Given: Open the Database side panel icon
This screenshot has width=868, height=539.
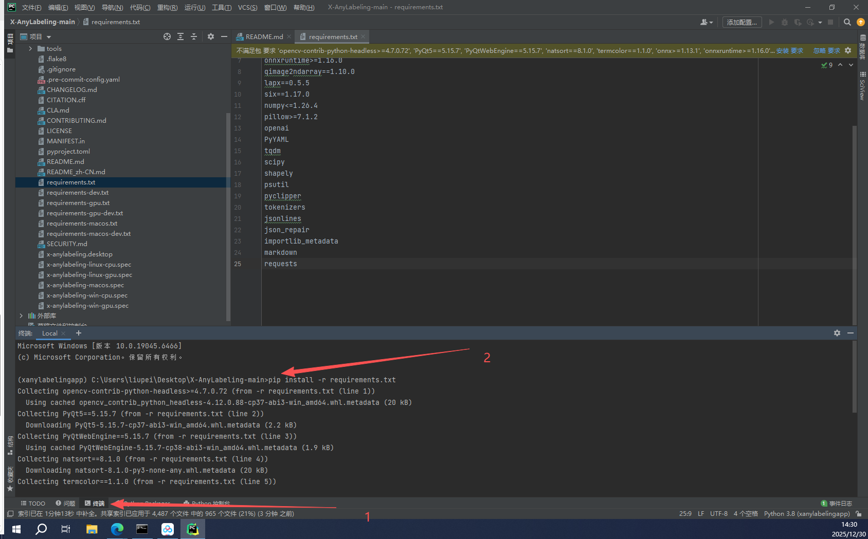Looking at the screenshot, I should 863,46.
